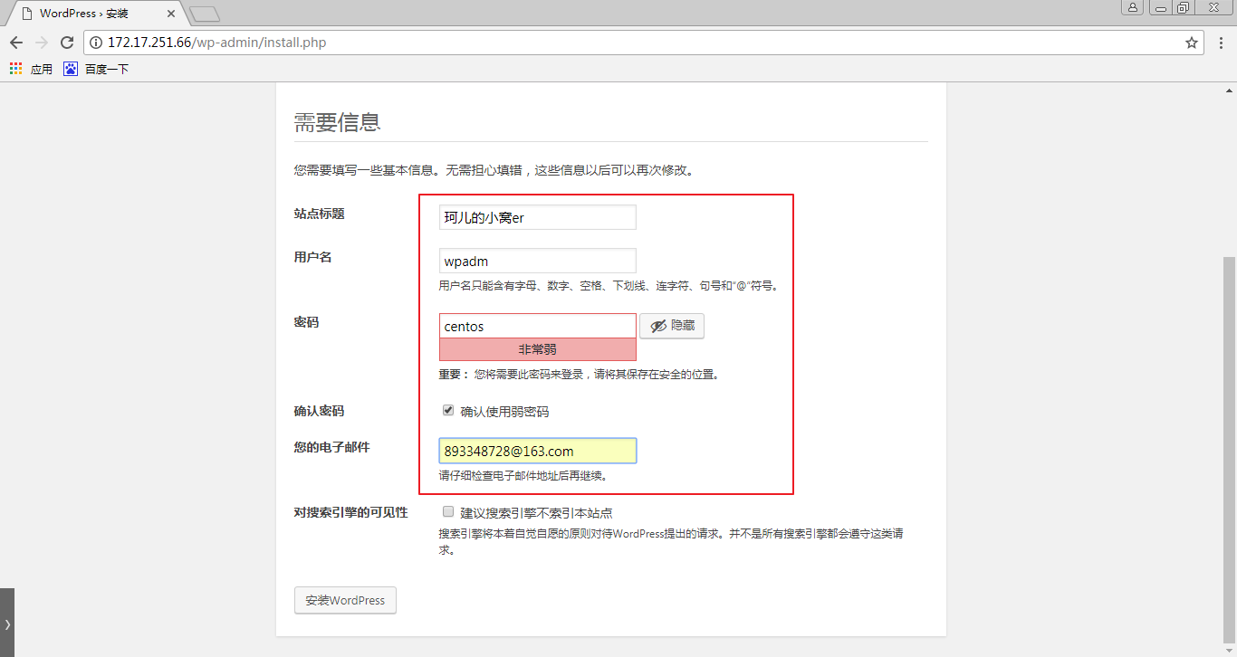Click the 确认密码 label

(x=319, y=411)
